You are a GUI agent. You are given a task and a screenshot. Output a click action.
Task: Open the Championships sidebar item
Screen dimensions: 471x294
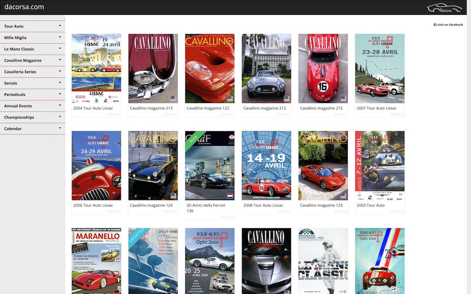(x=33, y=117)
